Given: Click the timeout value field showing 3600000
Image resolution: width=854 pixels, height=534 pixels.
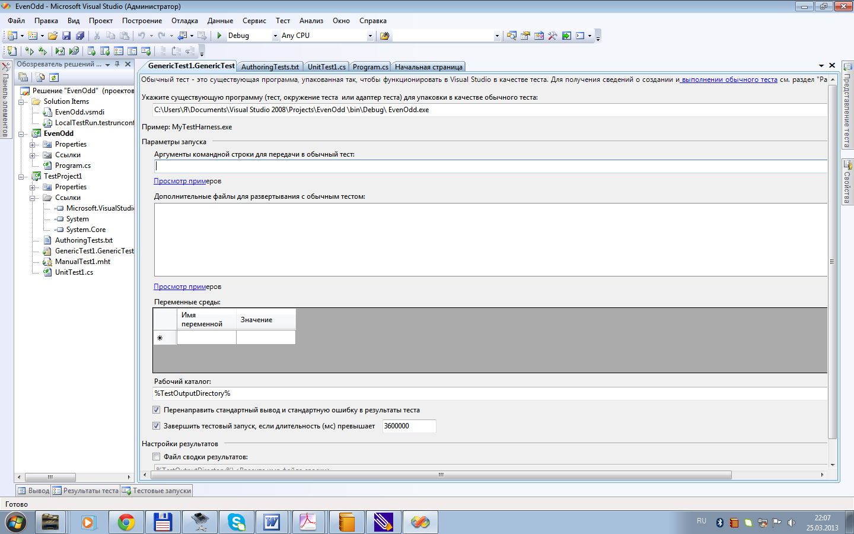Looking at the screenshot, I should [409, 426].
